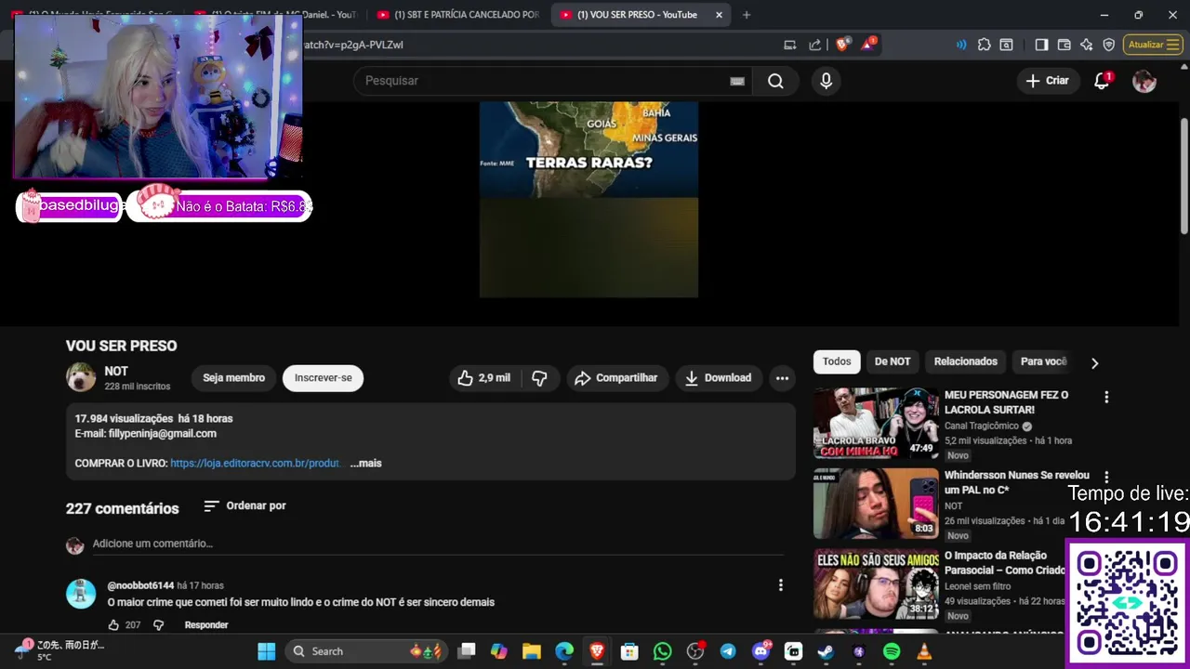Click install app icon in address bar

tap(790, 45)
